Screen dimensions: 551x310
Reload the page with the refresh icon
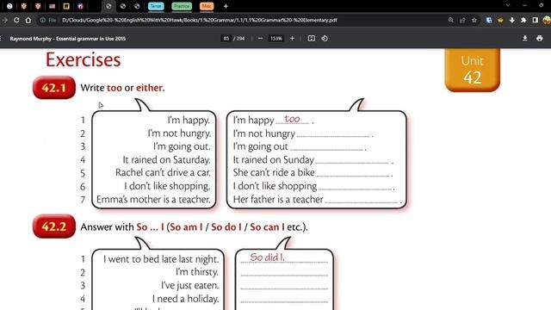pyautogui.click(x=16, y=20)
